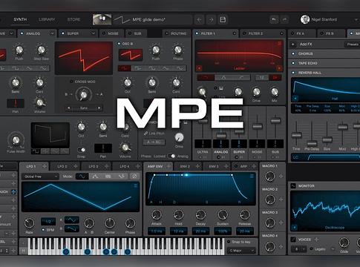This screenshot has height=267, width=360.
Task: Enable the NOISE oscillator
Action: click(x=104, y=33)
